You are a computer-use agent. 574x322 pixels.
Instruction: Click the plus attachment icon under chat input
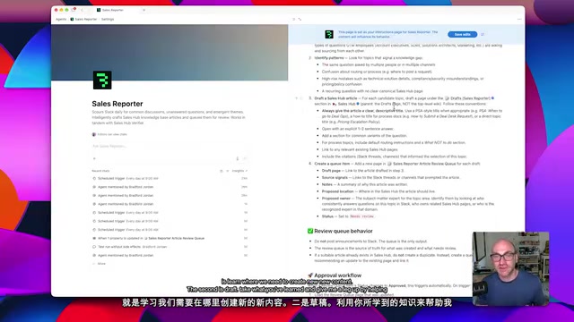pos(94,158)
